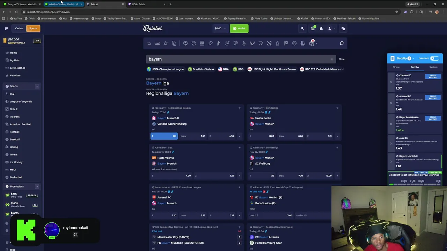Screen dimensions: 447x251
Task: Open the sportsbook home icon in toolbar
Action: point(149,43)
